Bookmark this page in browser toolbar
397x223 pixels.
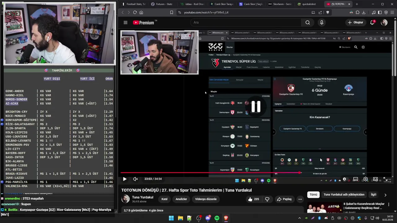click(172, 12)
